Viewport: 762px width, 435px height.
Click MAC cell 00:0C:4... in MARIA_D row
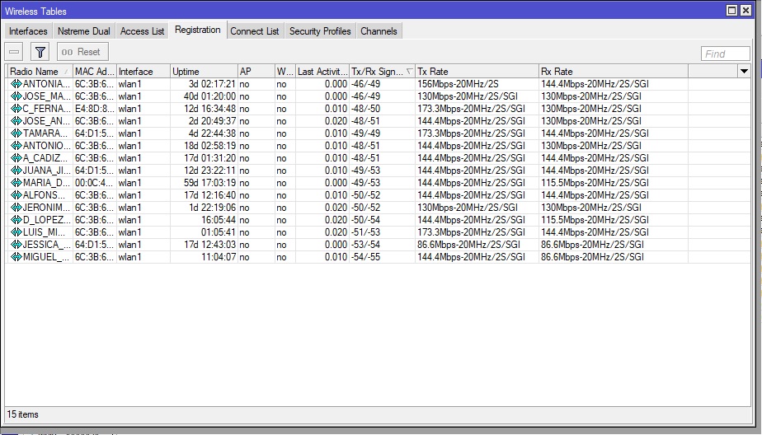[x=94, y=183]
